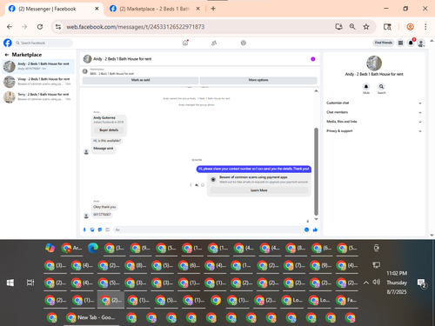Click the Marketplace listing thumbnail under header
Image resolution: width=435 pixels, height=326 pixels.
(85, 71)
